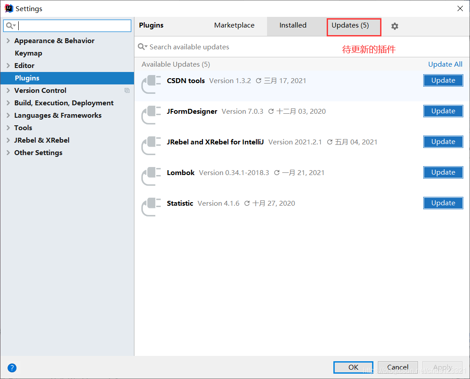Select Keymap in settings tree
This screenshot has height=379, width=470.
[28, 53]
